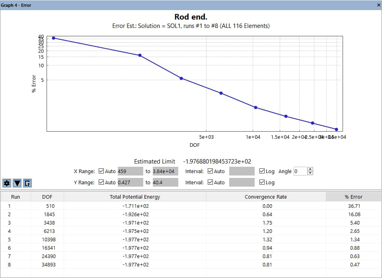This screenshot has height=278, width=382.
Task: Toggle X Interval Auto checkbox
Action: tap(210, 172)
